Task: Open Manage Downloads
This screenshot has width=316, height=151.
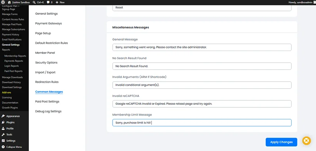Action: pyautogui.click(x=12, y=77)
